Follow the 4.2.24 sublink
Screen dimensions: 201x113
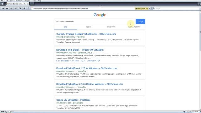coord(83,61)
